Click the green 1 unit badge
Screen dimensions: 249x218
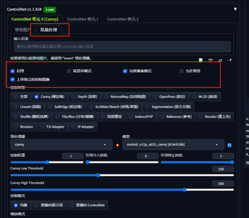tap(50, 9)
